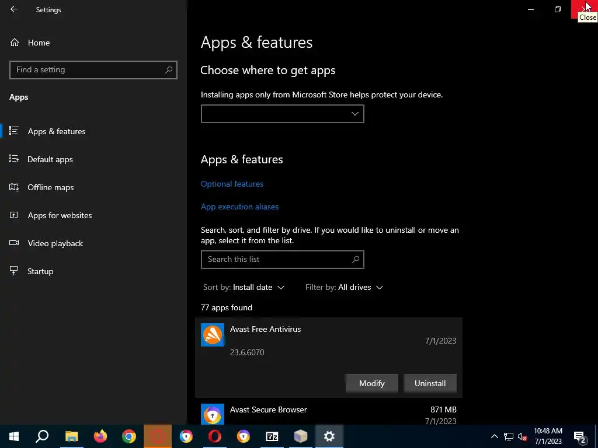Minimize the Settings window
This screenshot has height=448, width=598.
point(530,9)
